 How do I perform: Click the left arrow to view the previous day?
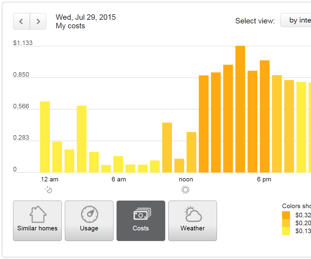(x=21, y=21)
